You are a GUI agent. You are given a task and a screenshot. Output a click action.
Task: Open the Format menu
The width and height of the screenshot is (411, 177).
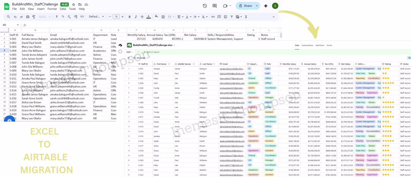(x=52, y=9)
